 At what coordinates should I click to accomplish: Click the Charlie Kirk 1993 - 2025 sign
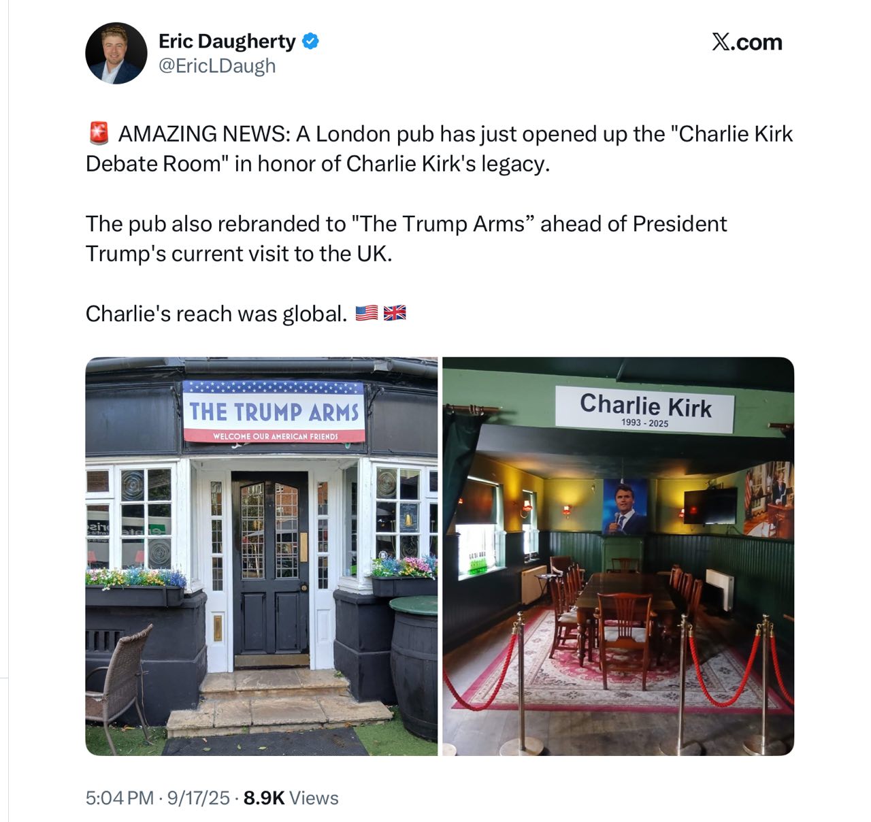644,410
